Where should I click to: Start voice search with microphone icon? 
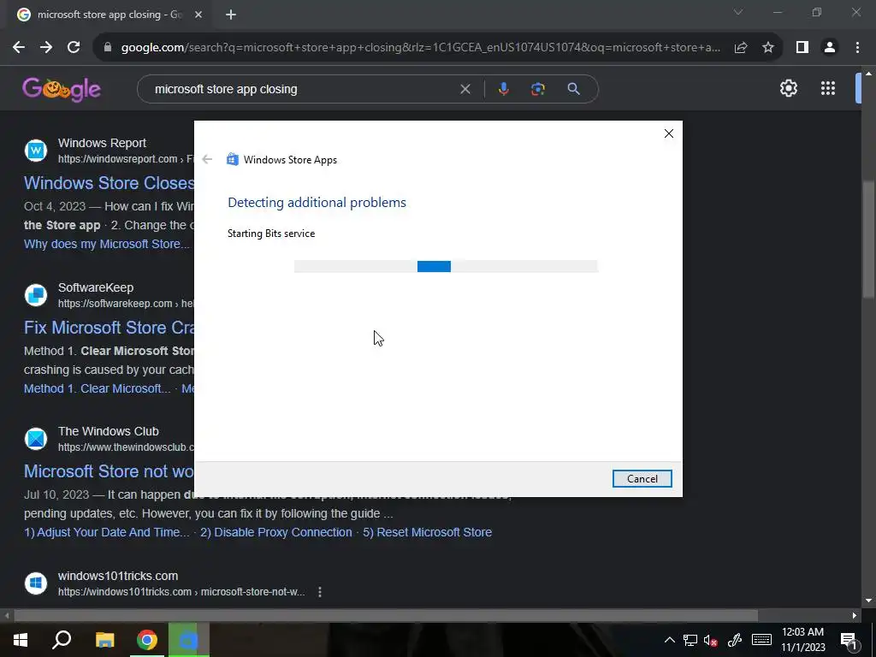(503, 89)
